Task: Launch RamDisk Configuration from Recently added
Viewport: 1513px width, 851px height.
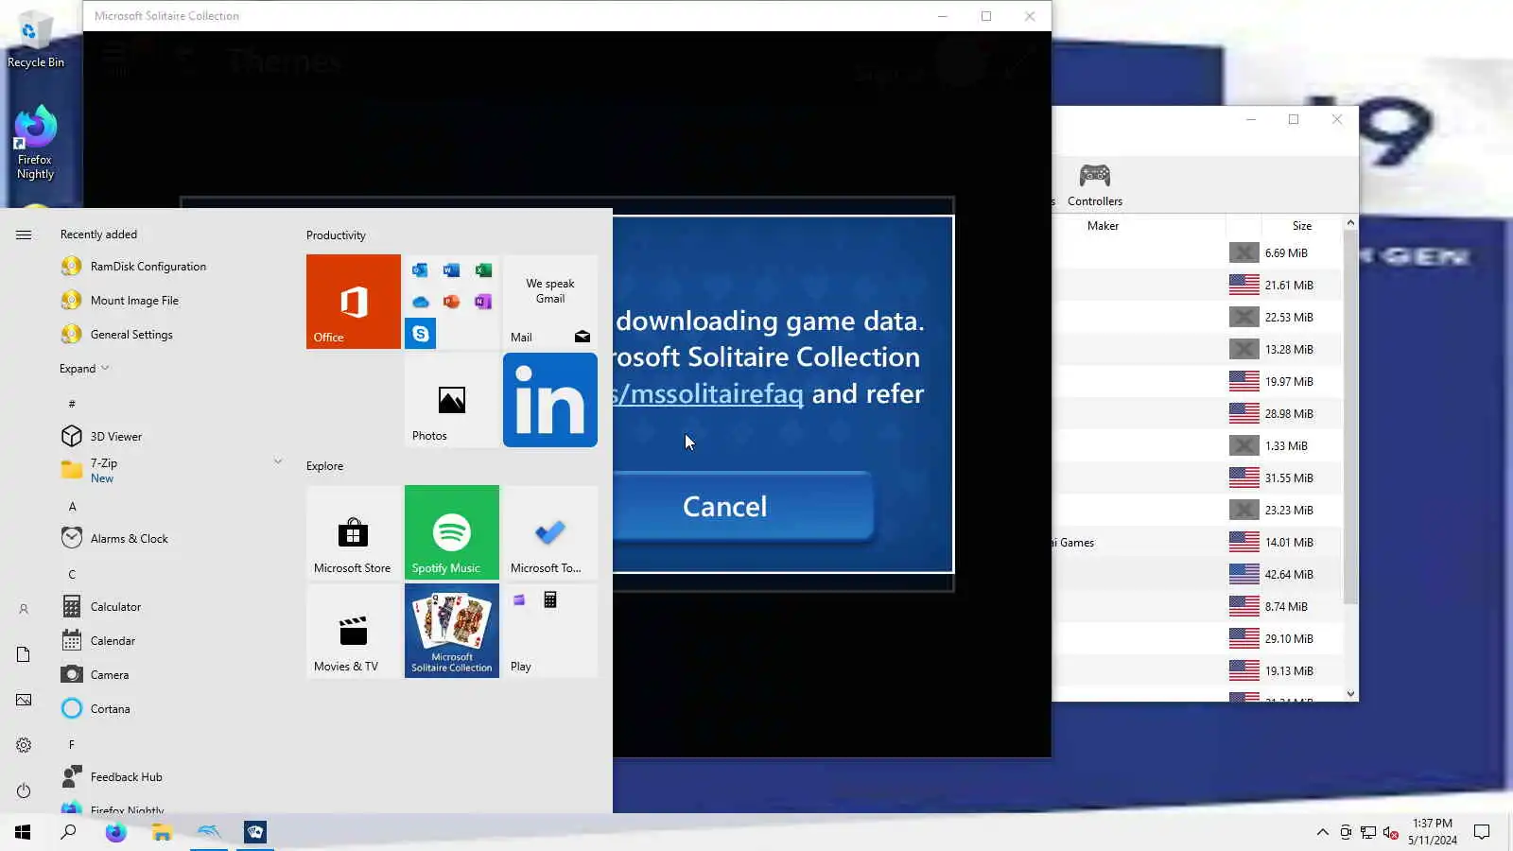Action: (x=170, y=267)
